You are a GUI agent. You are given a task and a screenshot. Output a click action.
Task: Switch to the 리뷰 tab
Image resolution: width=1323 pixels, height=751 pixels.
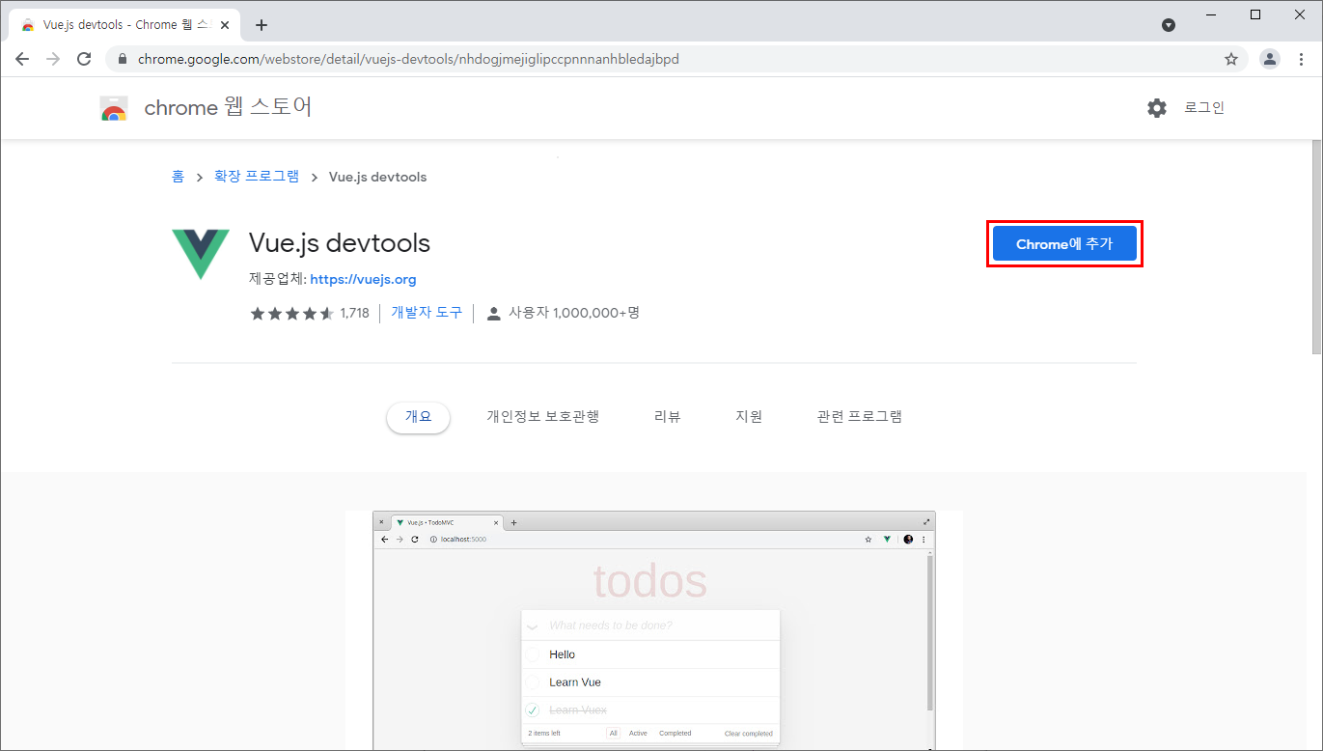(667, 417)
